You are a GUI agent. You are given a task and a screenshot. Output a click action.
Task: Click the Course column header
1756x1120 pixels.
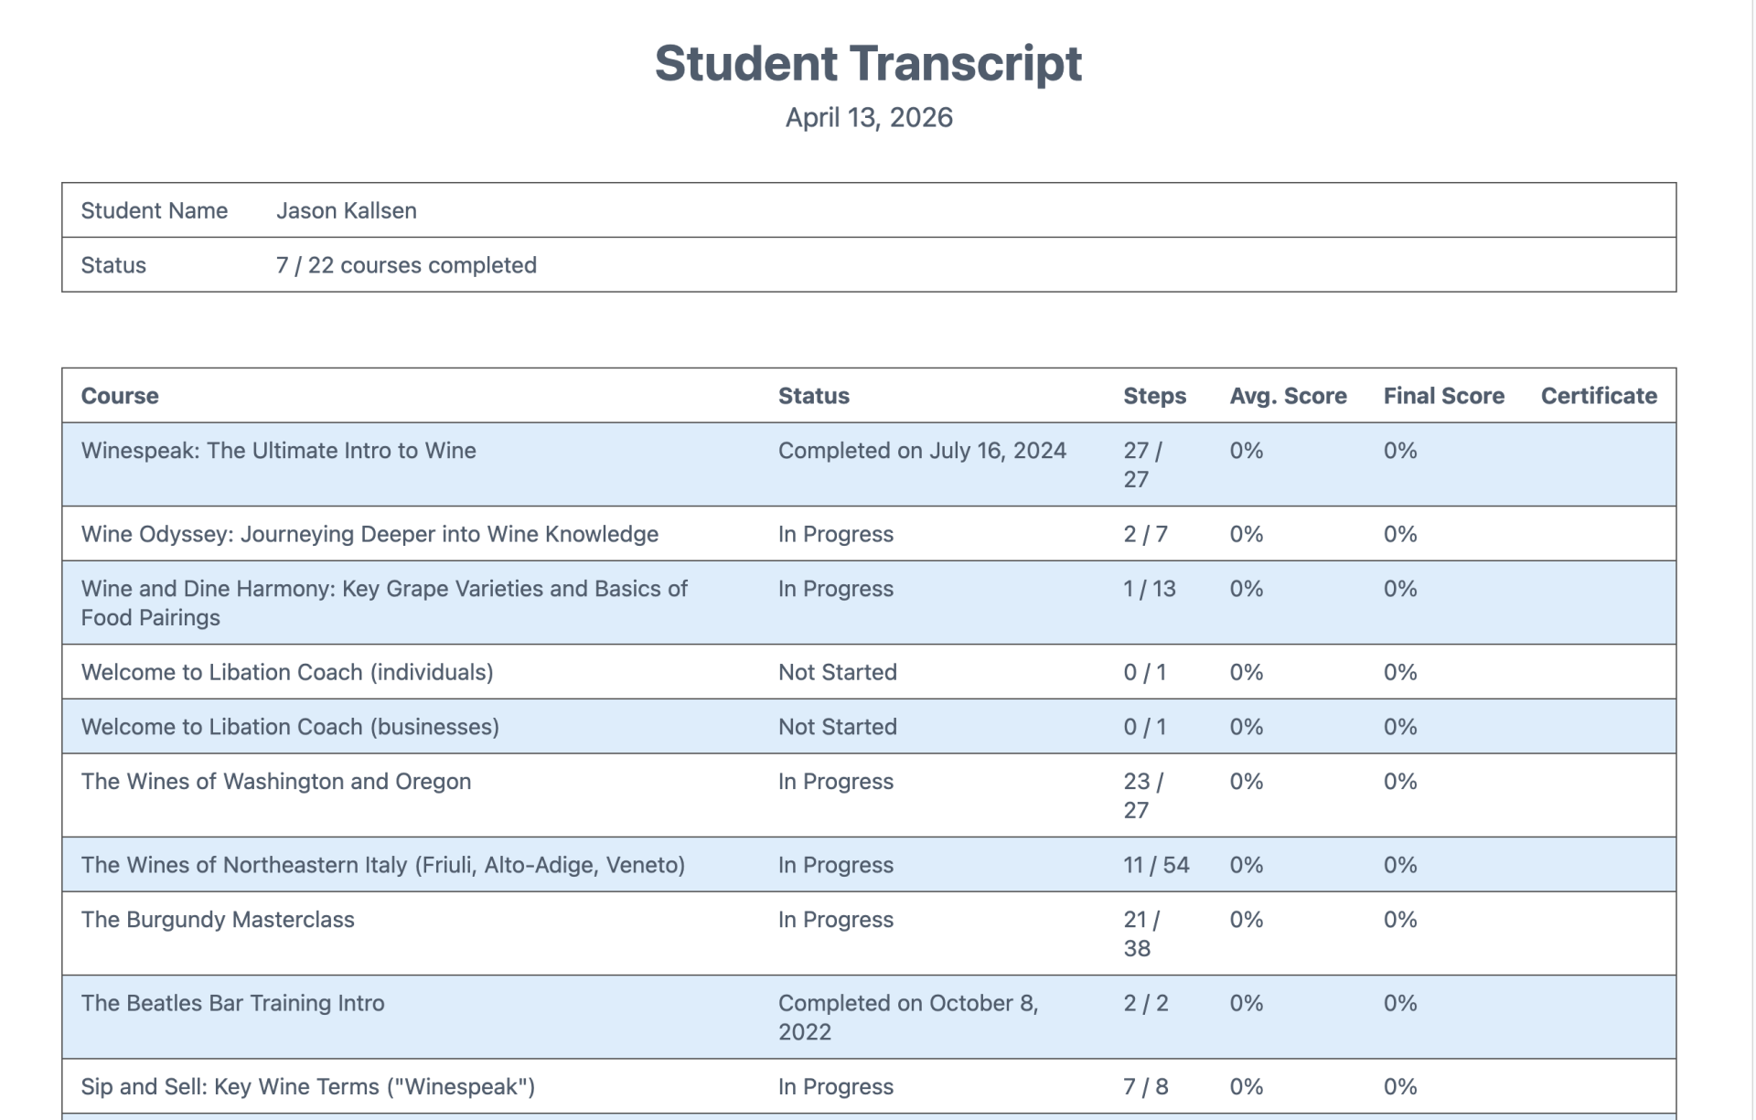tap(120, 396)
